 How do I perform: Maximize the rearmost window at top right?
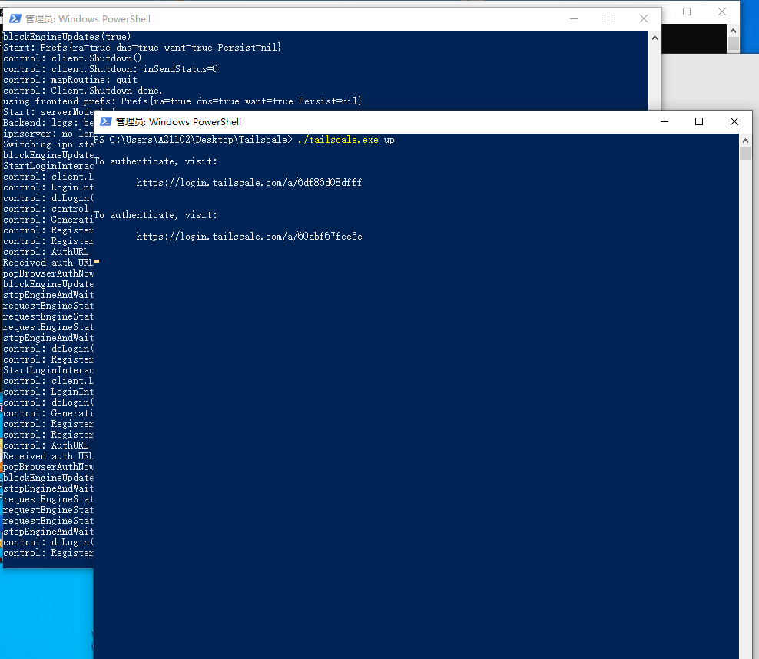click(x=686, y=12)
